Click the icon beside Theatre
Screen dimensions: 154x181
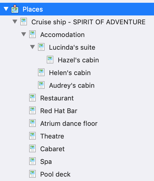tap(32, 136)
